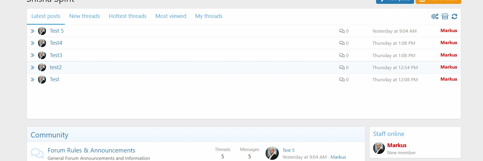Viewport: 483px width, 161px height.
Task: Open the thread titled Test4
Action: (x=56, y=43)
